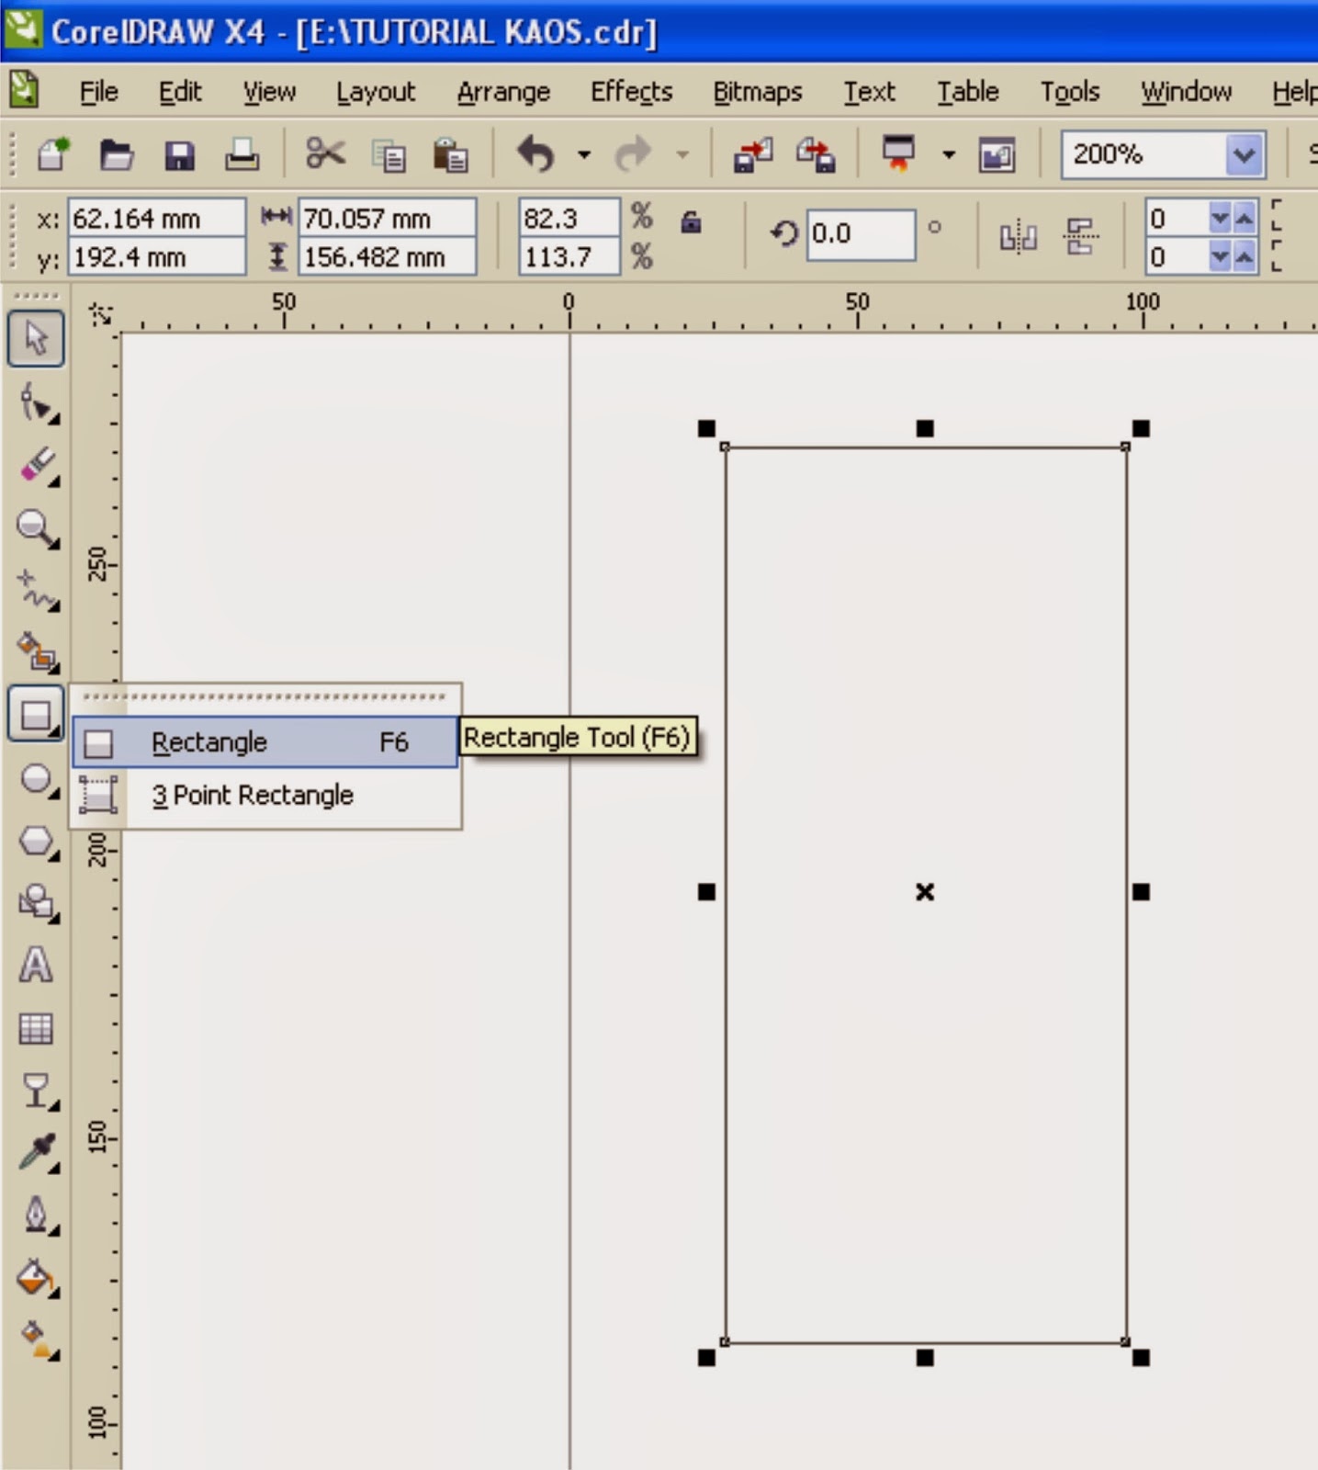Screen dimensions: 1318x1470
Task: Click the ruler origin crosshair icon
Action: (x=99, y=314)
